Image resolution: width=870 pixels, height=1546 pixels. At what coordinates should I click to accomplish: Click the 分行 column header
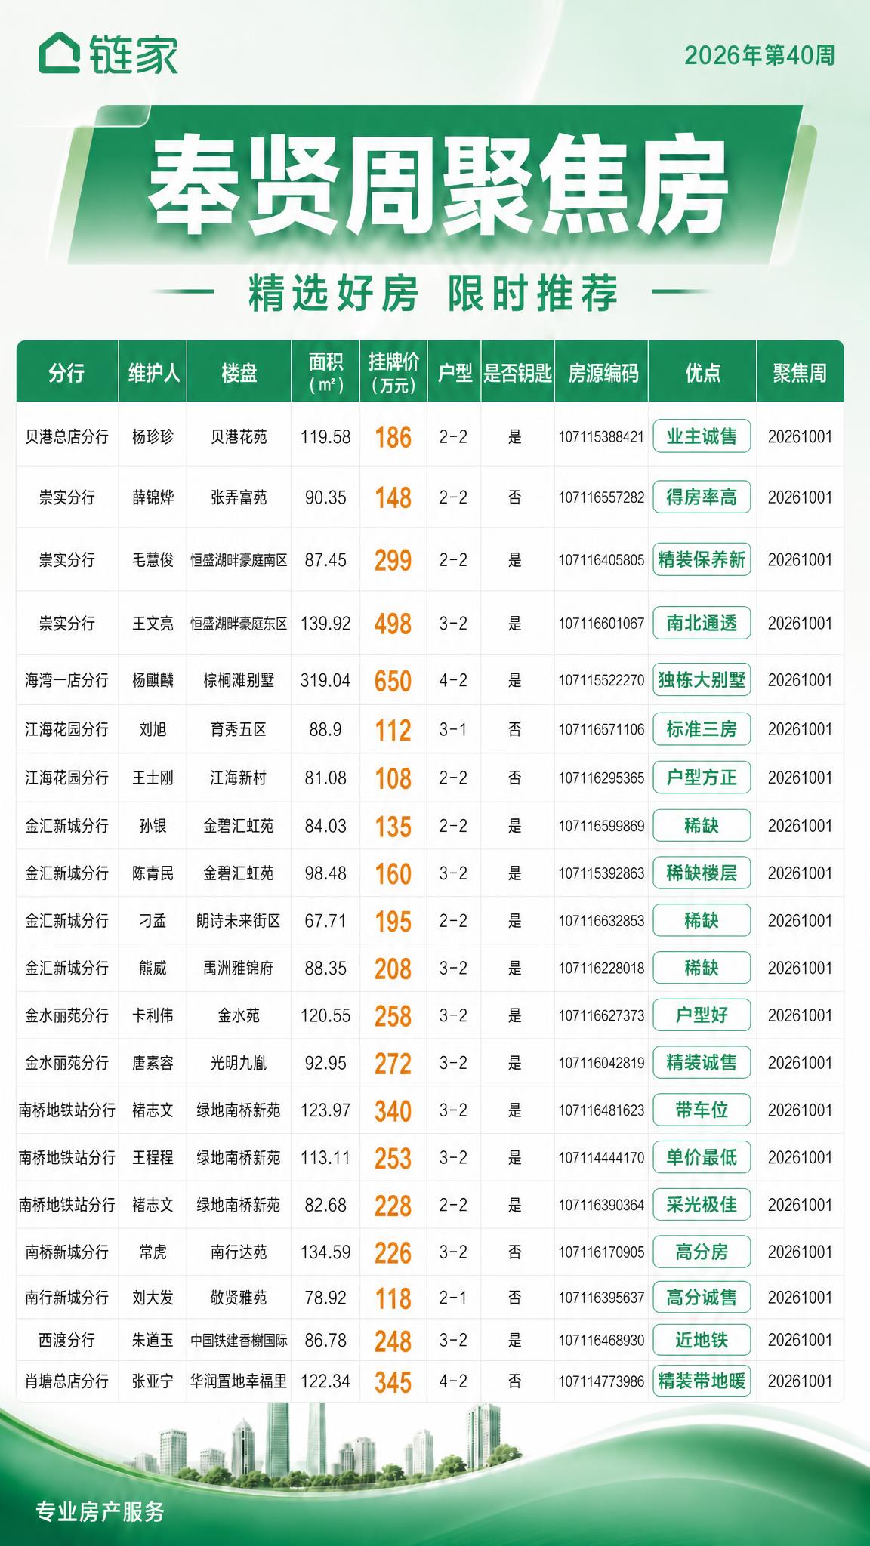tap(67, 372)
